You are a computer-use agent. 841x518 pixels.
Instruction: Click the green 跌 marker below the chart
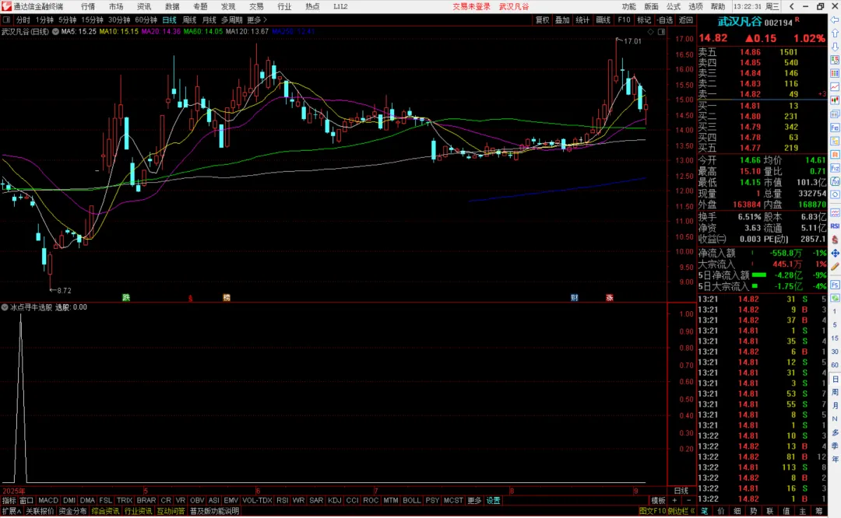tap(126, 297)
